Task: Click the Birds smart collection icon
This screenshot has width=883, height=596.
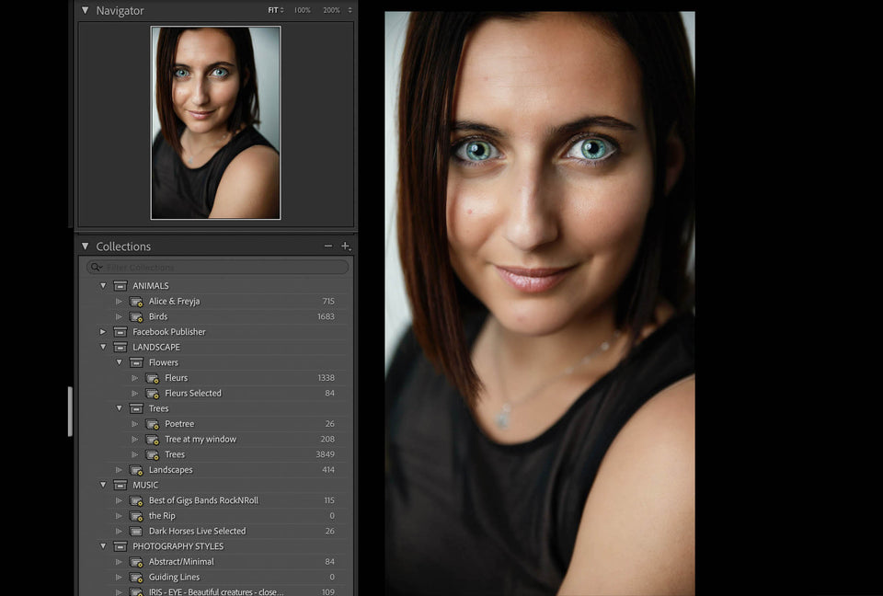Action: coord(137,317)
